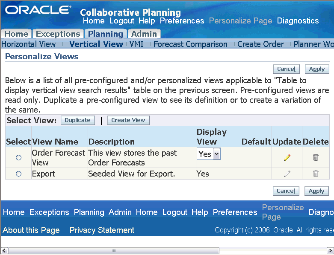
Task: Click the Create View button
Action: 128,120
